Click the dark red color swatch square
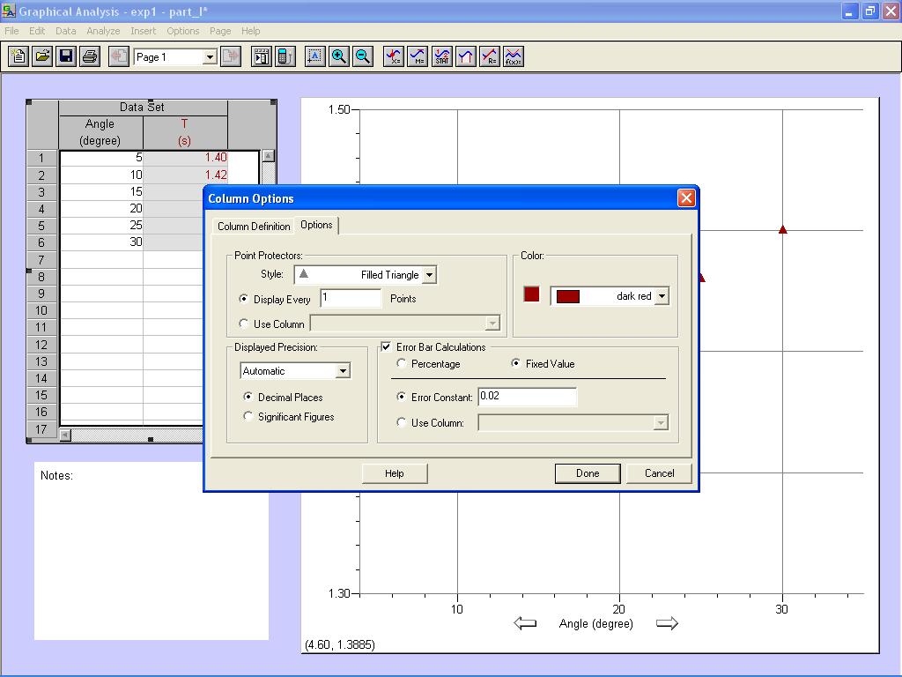The height and width of the screenshot is (677, 902). click(x=531, y=294)
